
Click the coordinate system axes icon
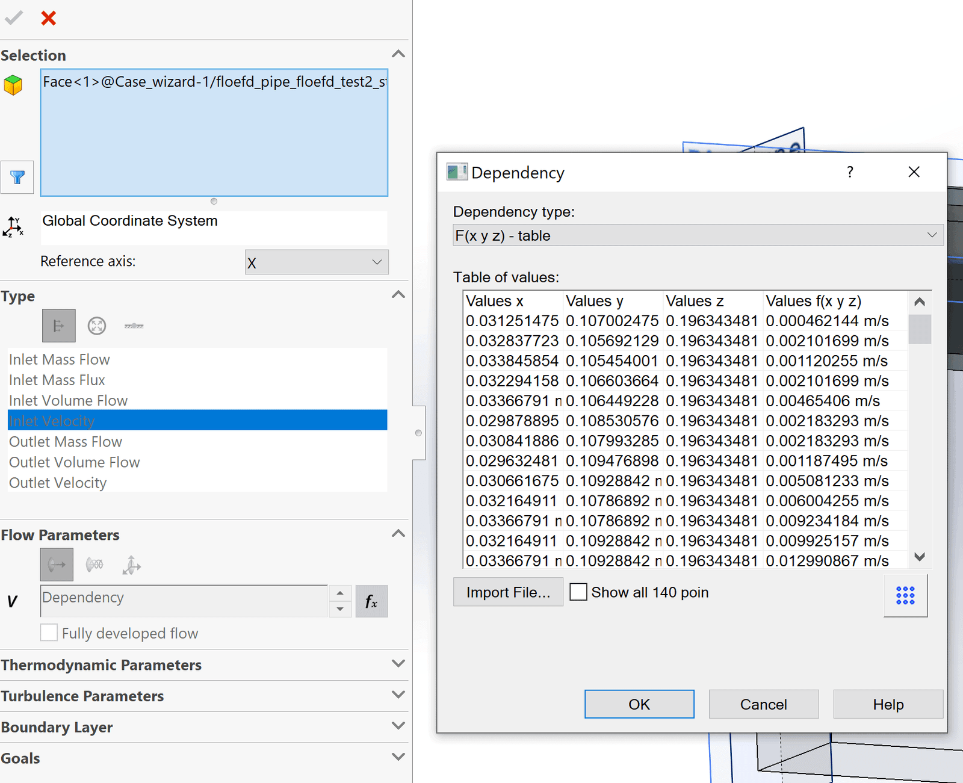click(13, 227)
